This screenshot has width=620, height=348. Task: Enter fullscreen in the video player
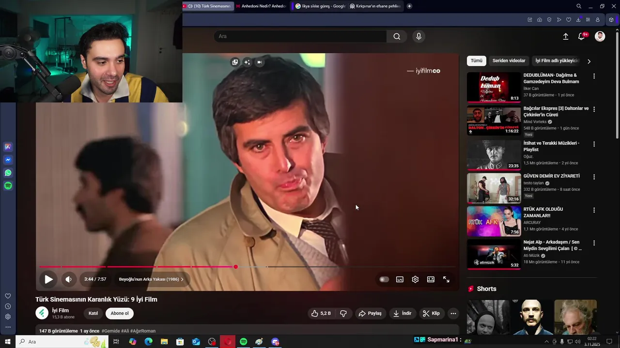tap(446, 279)
